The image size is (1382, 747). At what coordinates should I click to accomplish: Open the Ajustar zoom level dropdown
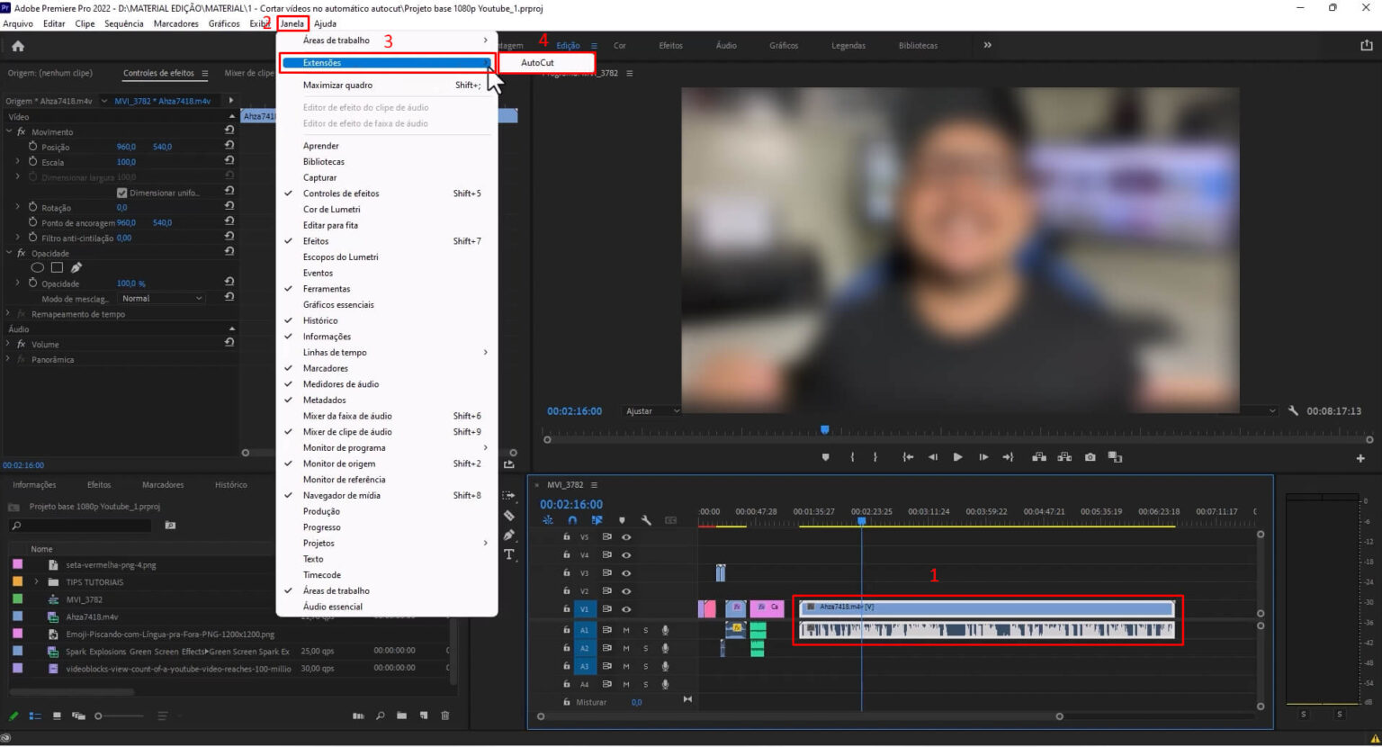[x=652, y=411]
